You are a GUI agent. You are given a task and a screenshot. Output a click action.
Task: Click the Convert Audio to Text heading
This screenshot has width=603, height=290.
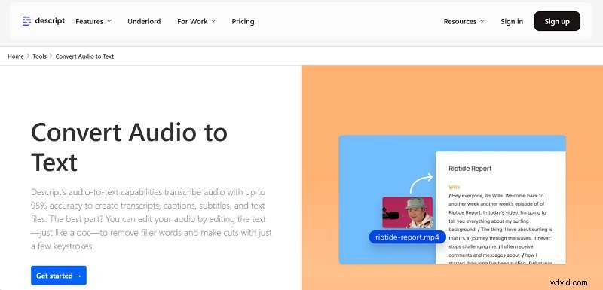coord(129,147)
